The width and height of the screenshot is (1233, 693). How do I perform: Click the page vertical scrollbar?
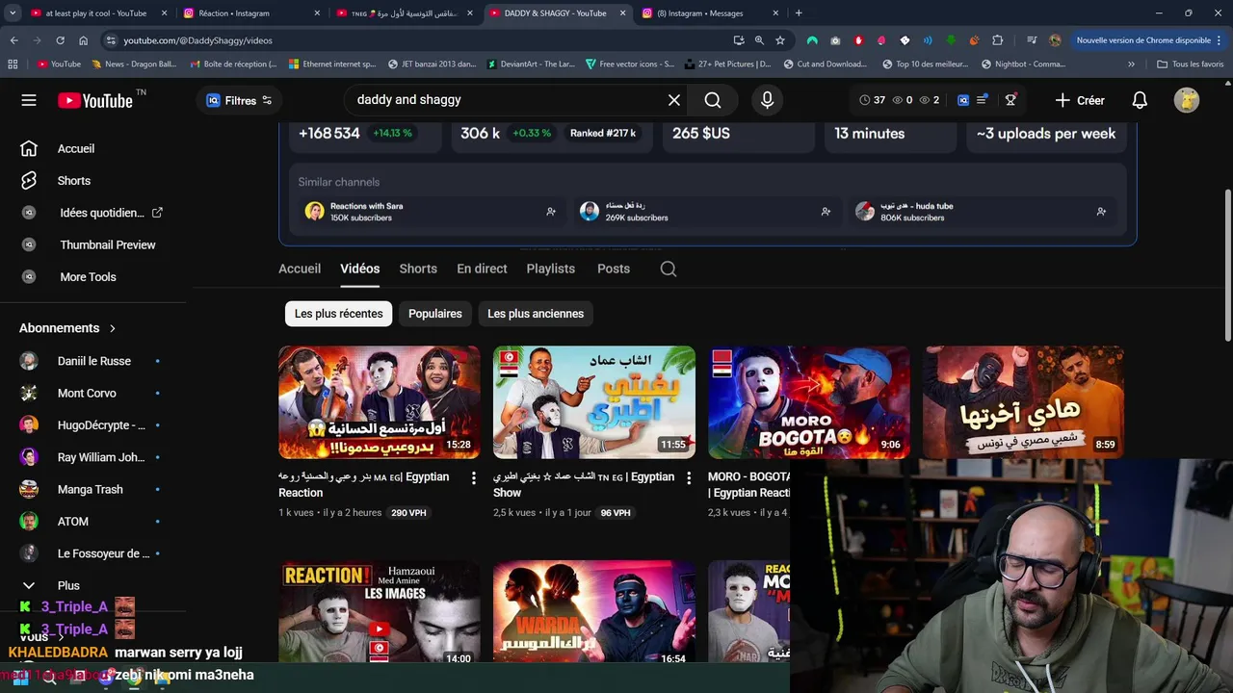tap(1227, 265)
